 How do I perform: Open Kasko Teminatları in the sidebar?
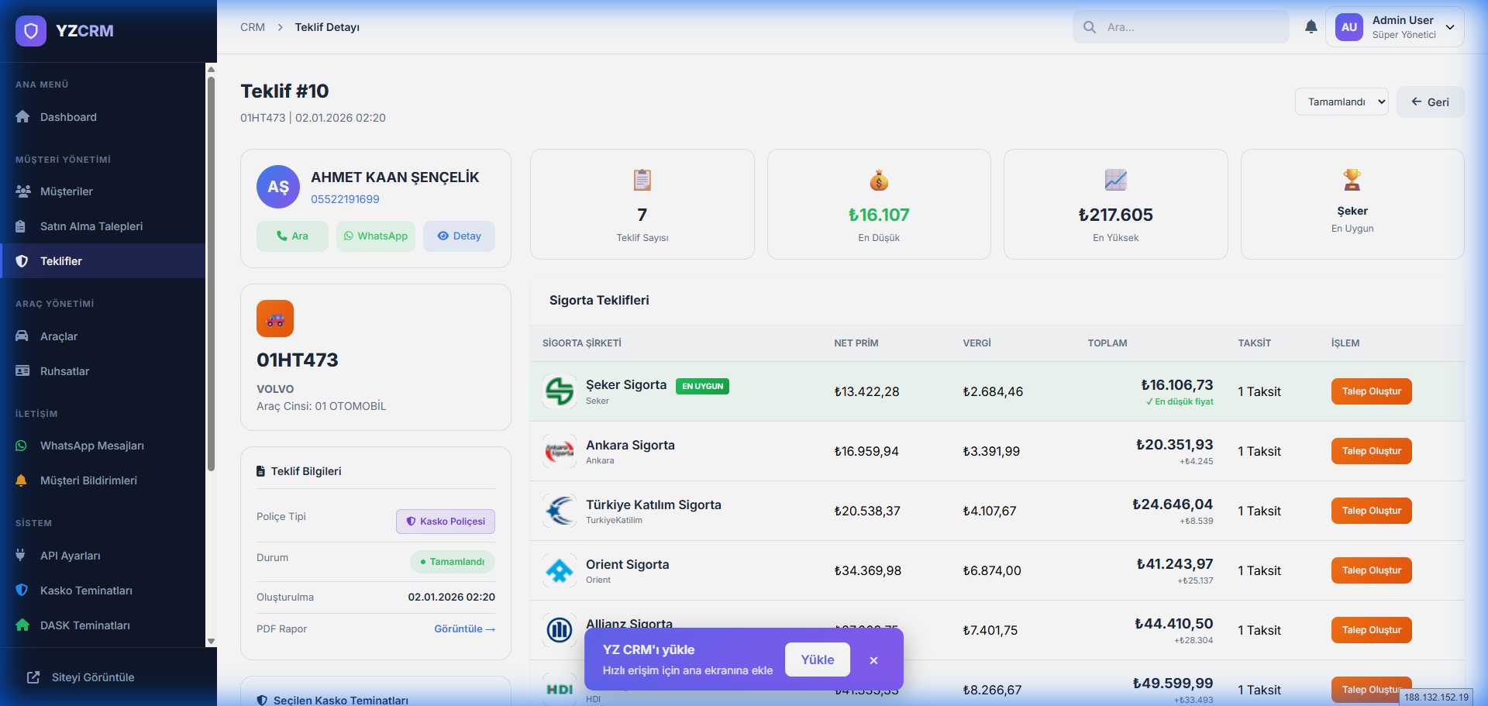point(86,591)
